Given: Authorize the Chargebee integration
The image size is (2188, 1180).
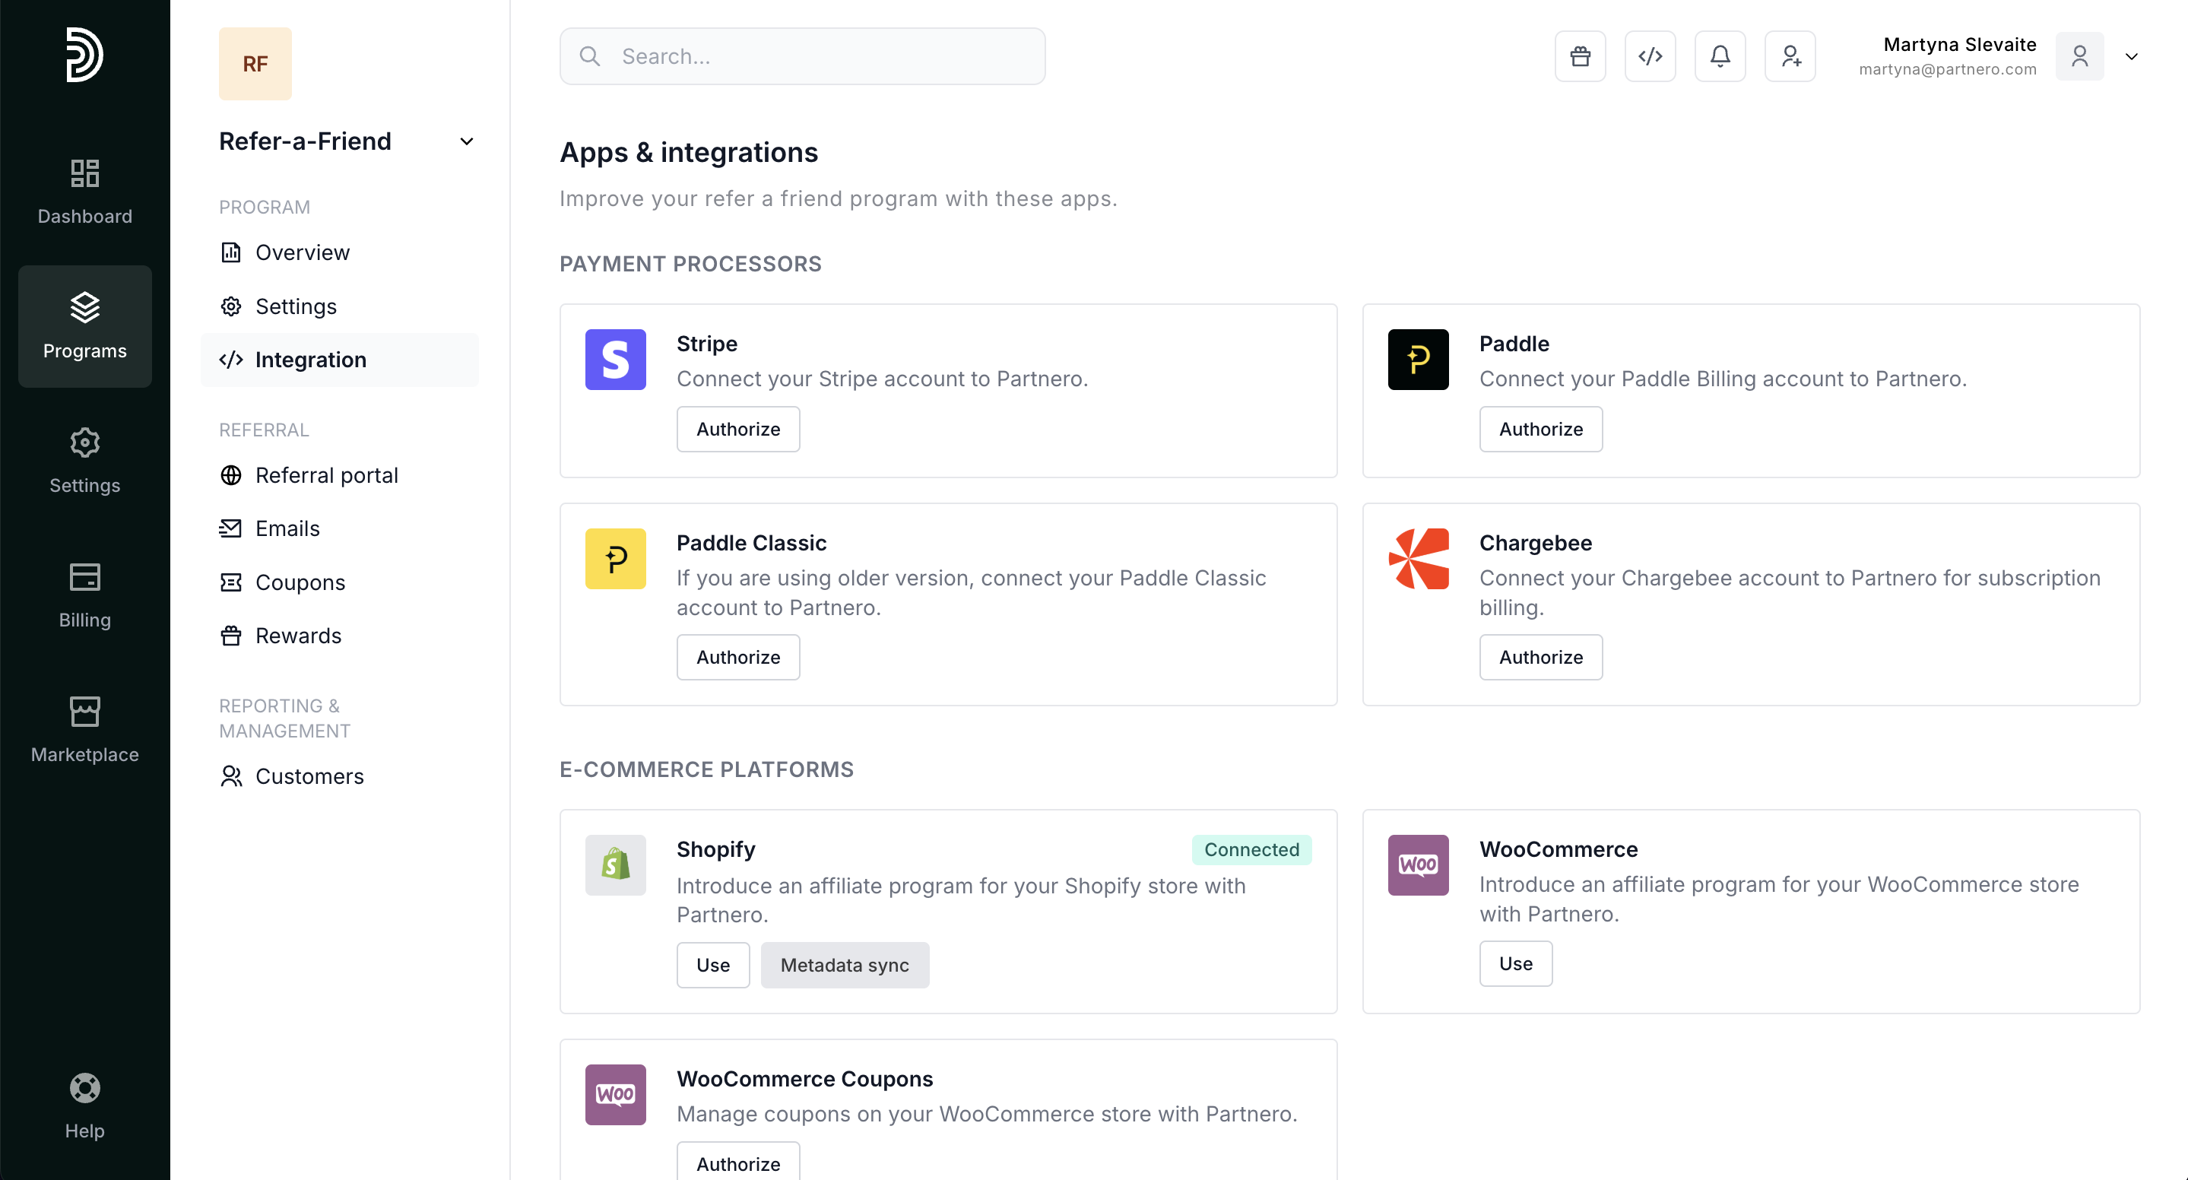Looking at the screenshot, I should point(1540,657).
